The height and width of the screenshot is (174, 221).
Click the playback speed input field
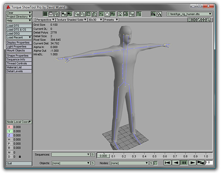point(208,163)
